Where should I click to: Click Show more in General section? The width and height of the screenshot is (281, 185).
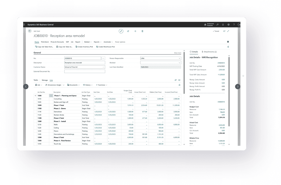point(177,53)
